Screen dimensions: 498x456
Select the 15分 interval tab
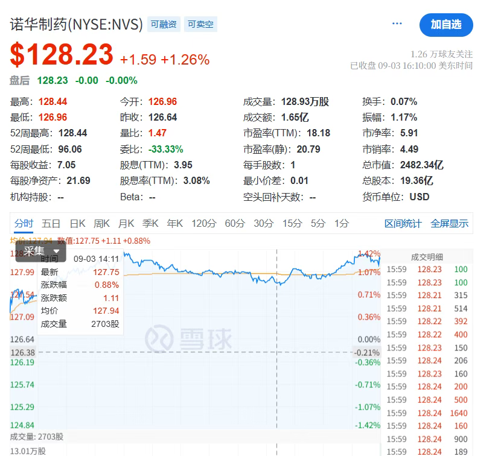(x=292, y=223)
